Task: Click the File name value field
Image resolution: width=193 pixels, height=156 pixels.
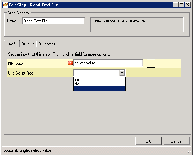Action: coord(108,63)
